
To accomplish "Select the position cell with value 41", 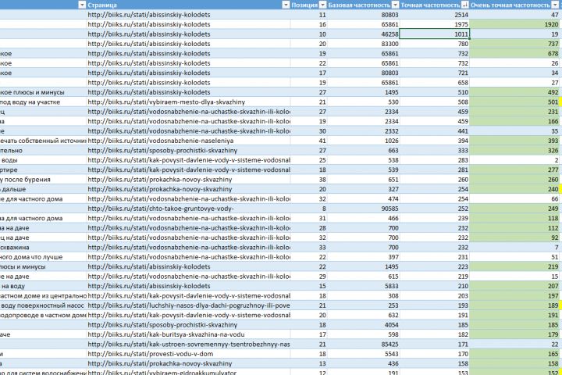I will [x=308, y=141].
